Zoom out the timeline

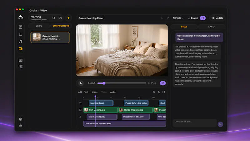pyautogui.click(x=154, y=92)
